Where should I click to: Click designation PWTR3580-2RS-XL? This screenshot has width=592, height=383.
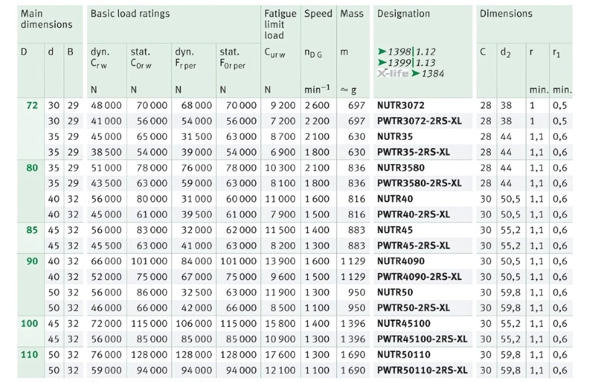pyautogui.click(x=419, y=183)
